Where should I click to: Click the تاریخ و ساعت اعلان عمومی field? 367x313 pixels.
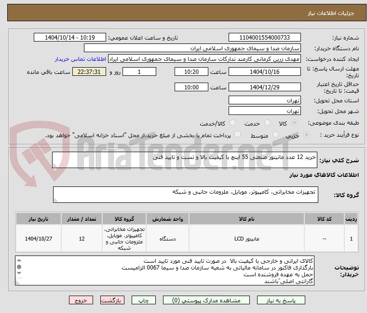pyautogui.click(x=70, y=38)
